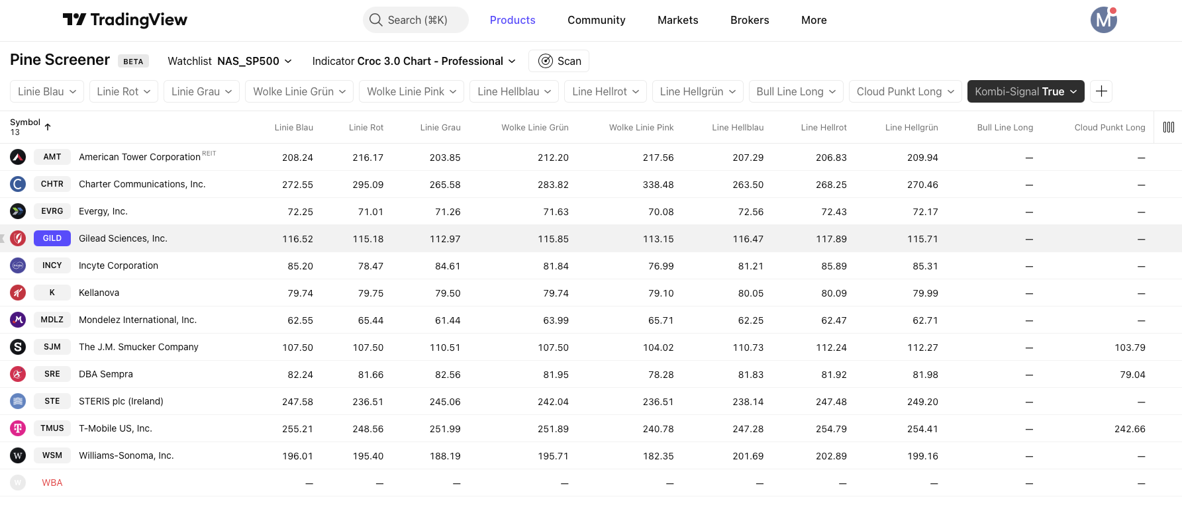The height and width of the screenshot is (513, 1182).
Task: Go to the Markets menu
Action: (677, 20)
